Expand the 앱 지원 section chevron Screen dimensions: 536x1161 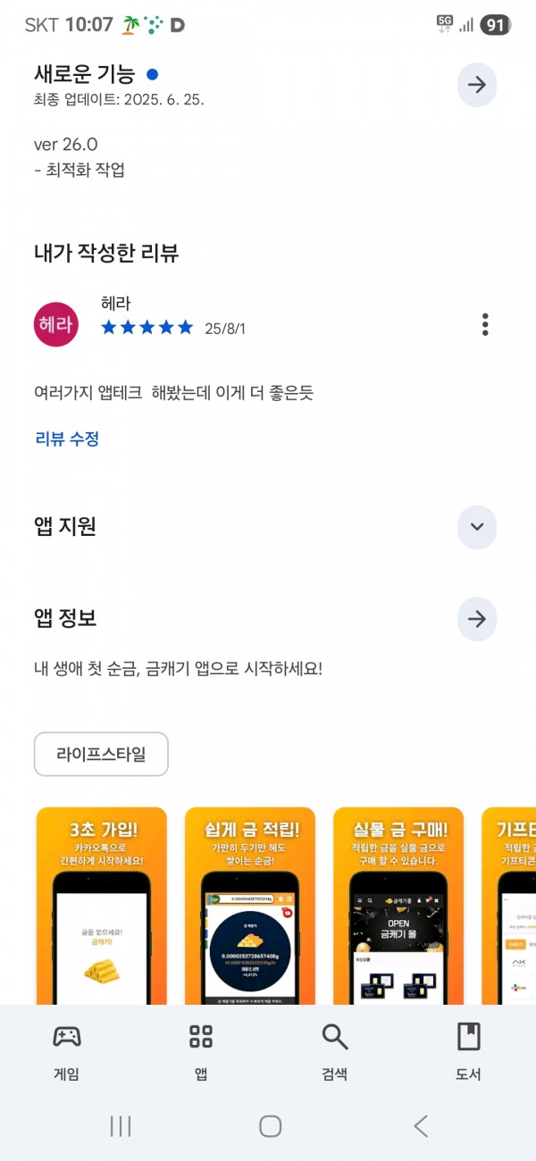477,526
